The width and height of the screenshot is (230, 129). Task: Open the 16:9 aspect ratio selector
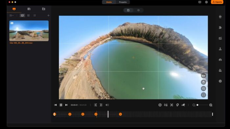(x=203, y=76)
